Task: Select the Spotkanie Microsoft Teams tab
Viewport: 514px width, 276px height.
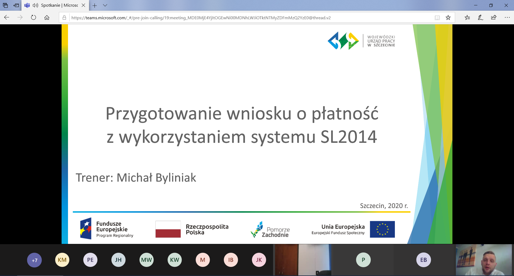Action: pos(55,5)
